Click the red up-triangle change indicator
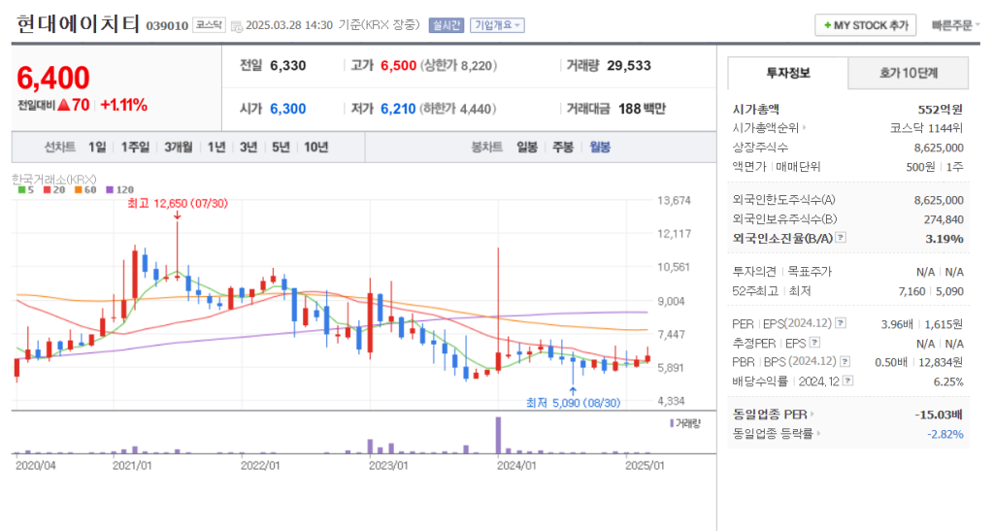The image size is (994, 531). [63, 105]
